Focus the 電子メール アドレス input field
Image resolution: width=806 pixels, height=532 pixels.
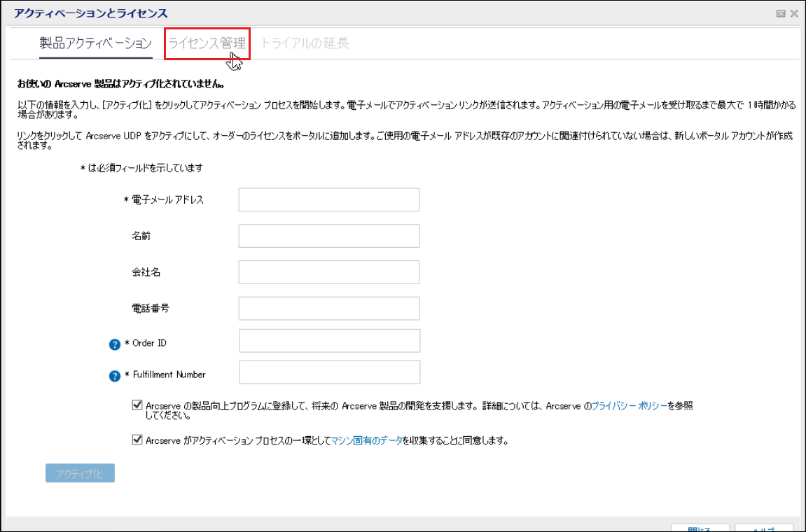(329, 199)
